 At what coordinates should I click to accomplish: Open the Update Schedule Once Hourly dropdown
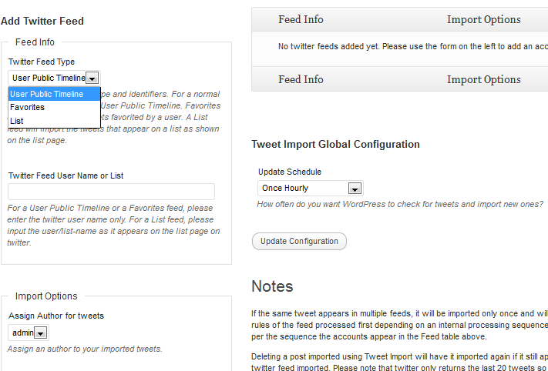(311, 188)
